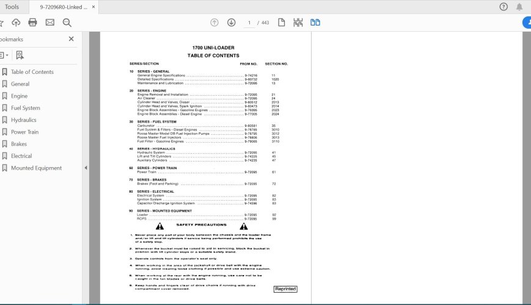Image resolution: width=531 pixels, height=305 pixels.
Task: Click the upload to cloud icon
Action: coord(16,23)
